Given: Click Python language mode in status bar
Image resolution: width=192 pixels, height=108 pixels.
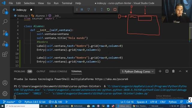Looking at the screenshot, I should (x=173, y=102).
